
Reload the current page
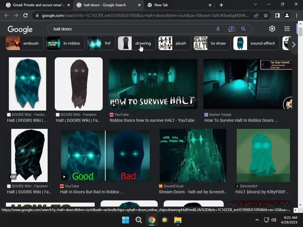25,15
